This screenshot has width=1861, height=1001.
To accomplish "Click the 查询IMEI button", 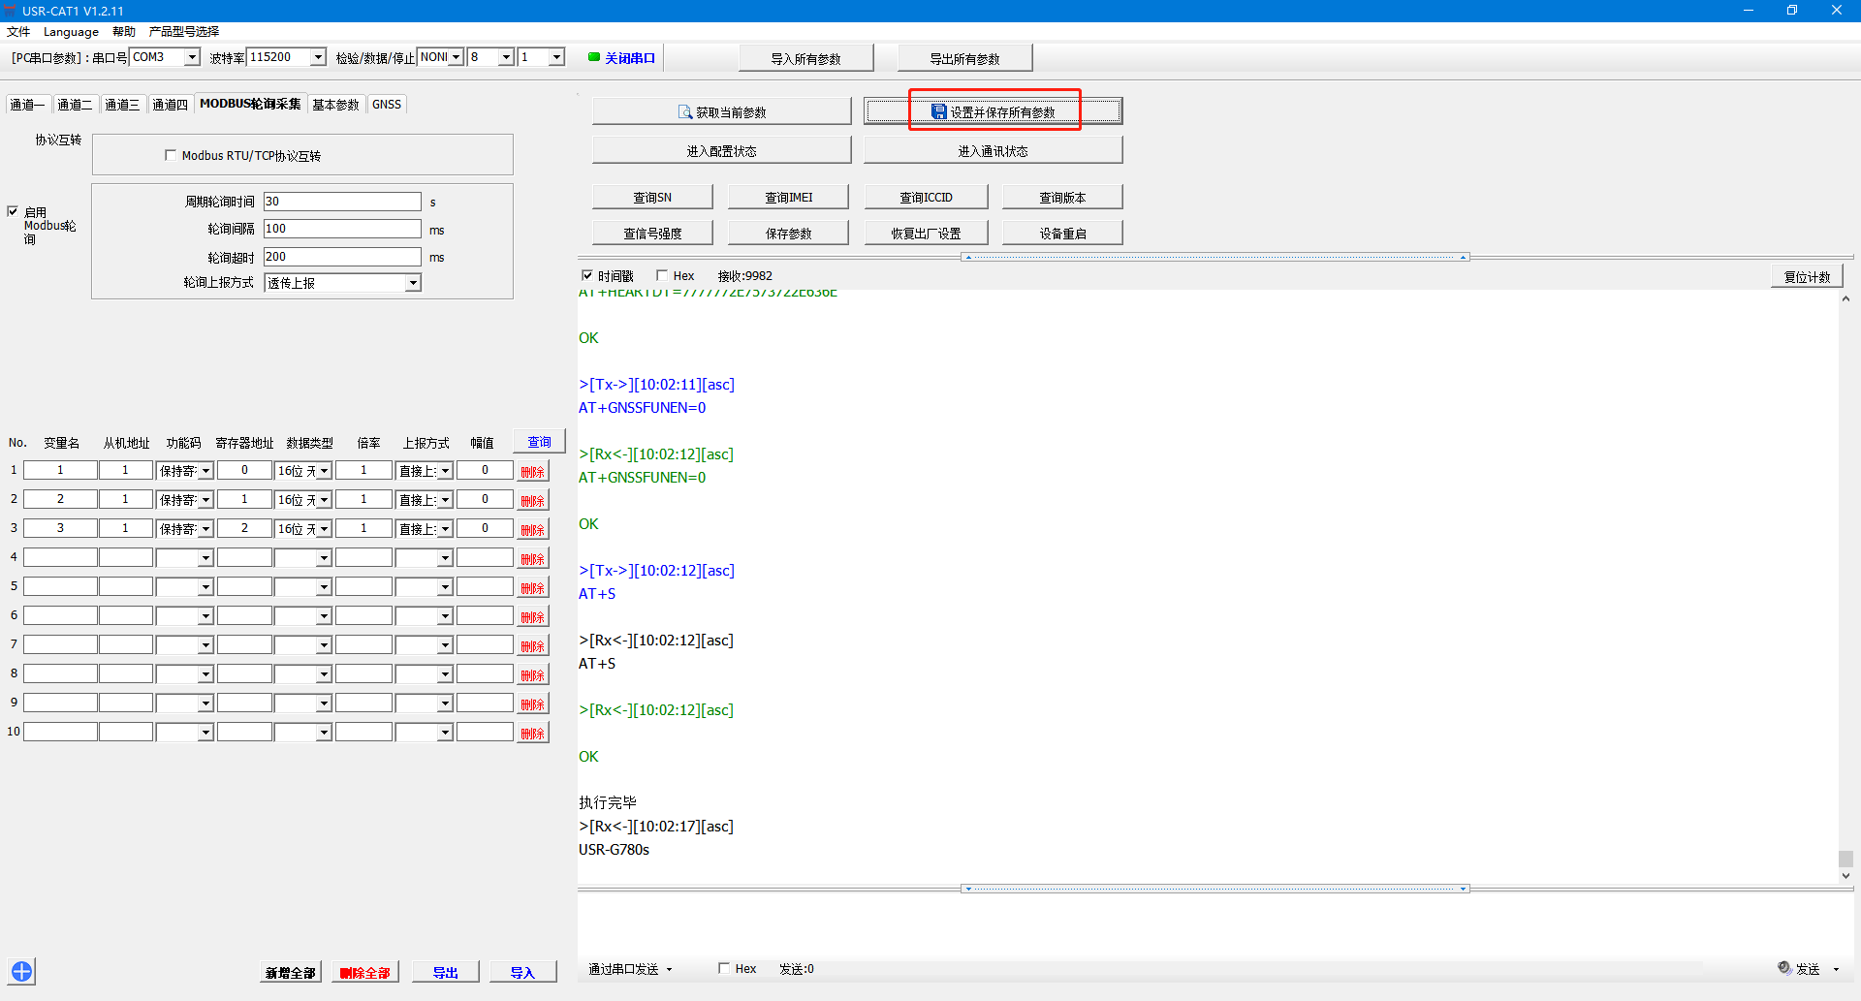I will [x=788, y=198].
